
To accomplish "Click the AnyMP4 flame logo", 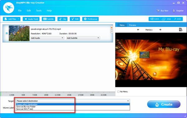I will coord(9,8).
